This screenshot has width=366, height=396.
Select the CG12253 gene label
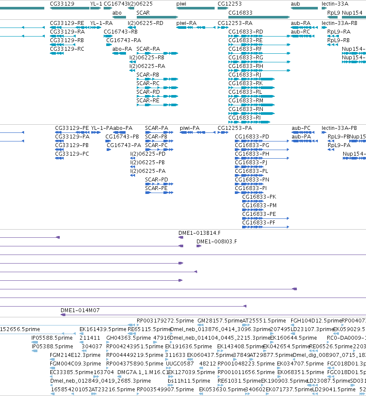point(230,4)
